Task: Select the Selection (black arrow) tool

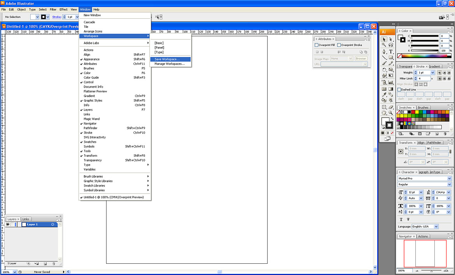Action: click(x=384, y=39)
